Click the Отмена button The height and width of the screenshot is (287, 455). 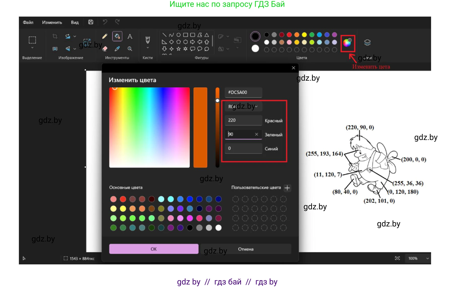pyautogui.click(x=246, y=249)
